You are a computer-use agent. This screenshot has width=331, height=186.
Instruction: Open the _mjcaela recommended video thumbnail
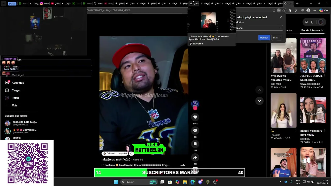283,110
